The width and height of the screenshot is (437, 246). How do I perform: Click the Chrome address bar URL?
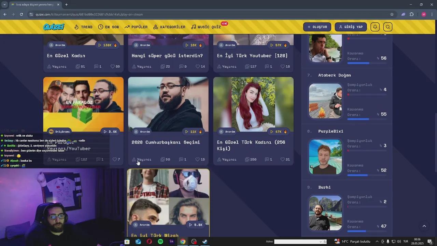pos(89,14)
